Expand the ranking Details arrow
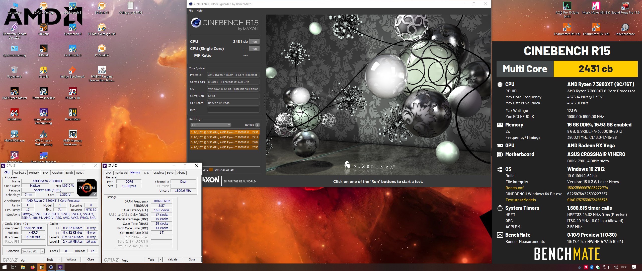This screenshot has height=271, width=642. point(257,125)
